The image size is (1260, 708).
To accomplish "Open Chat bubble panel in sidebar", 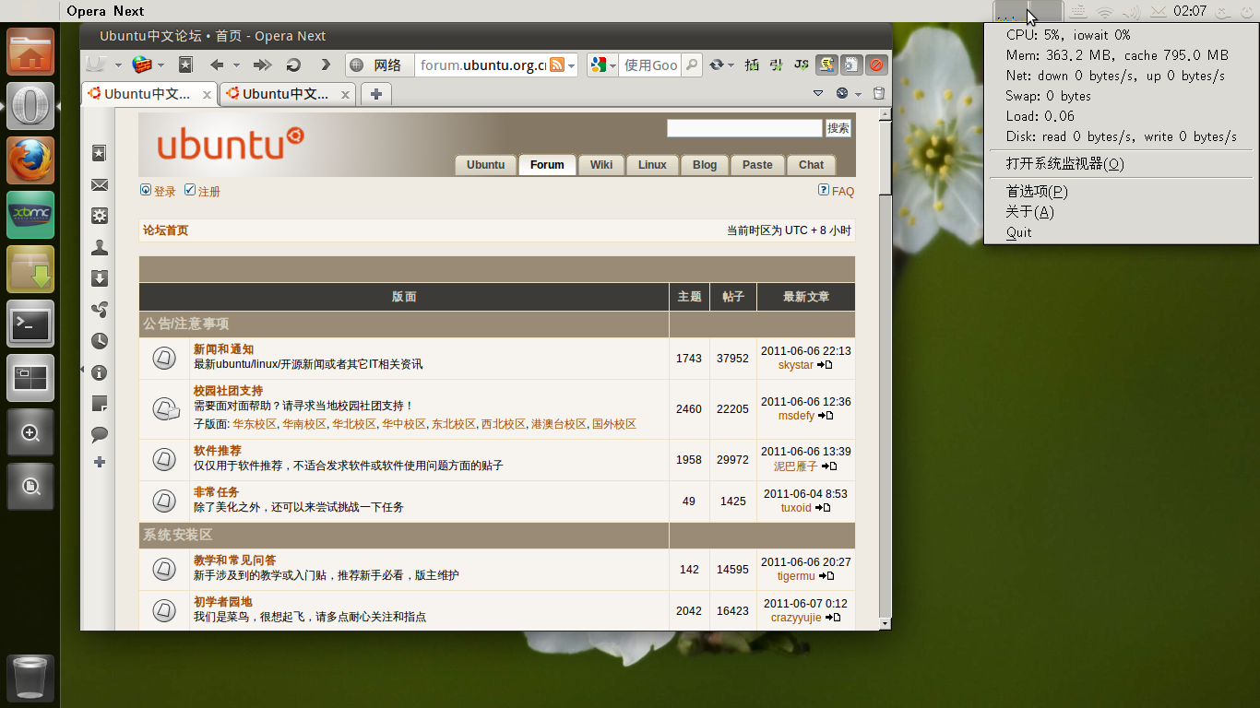I will point(100,434).
